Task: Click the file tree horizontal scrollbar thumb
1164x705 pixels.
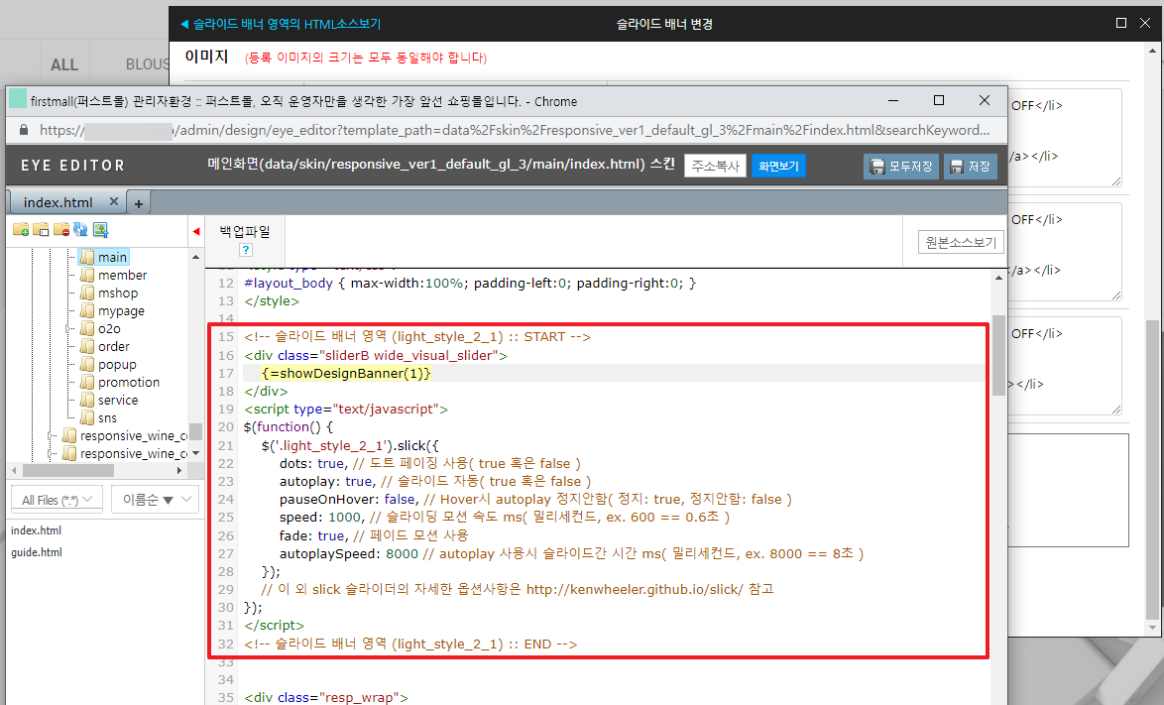Action: click(x=68, y=470)
